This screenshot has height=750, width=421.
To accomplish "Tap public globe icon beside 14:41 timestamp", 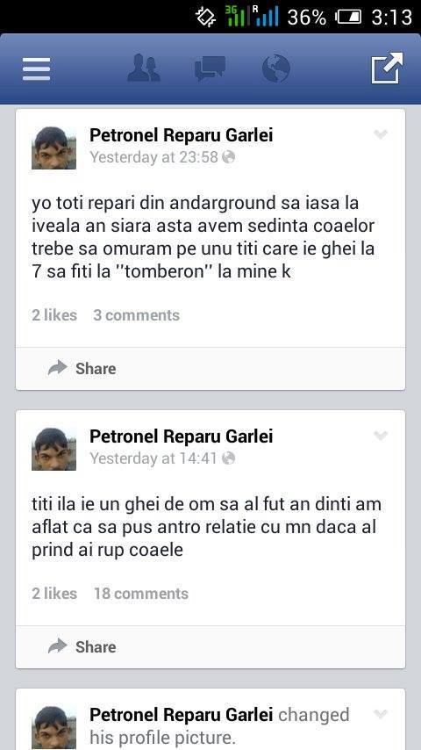I will (x=229, y=458).
